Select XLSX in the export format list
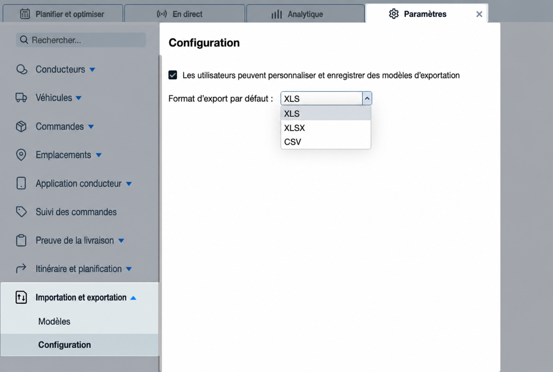Screen dimensions: 553x372 click(326, 128)
